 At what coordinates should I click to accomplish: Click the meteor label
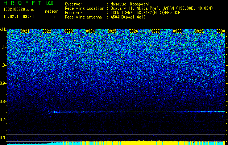click(51, 11)
